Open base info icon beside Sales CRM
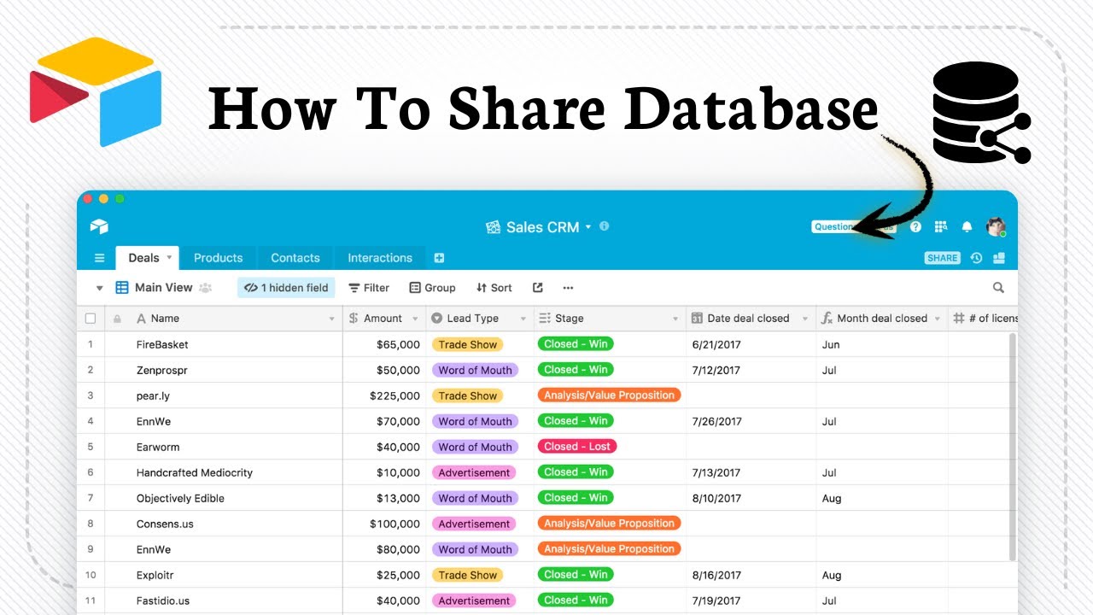 (605, 226)
